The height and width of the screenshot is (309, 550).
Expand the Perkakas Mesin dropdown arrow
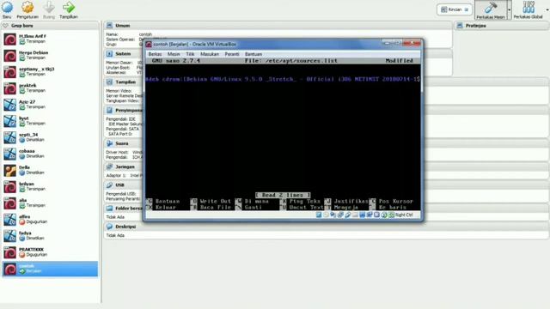pos(510,9)
